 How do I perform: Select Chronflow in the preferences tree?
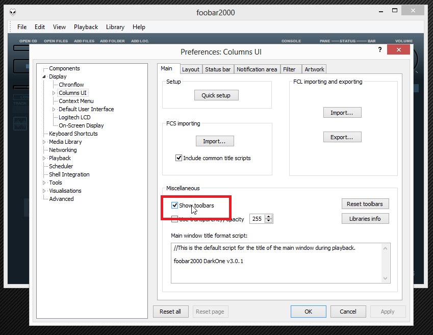click(71, 85)
